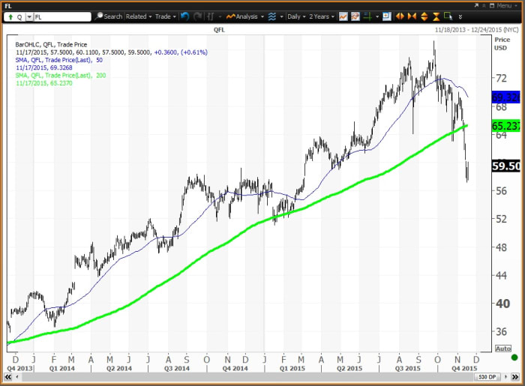The height and width of the screenshot is (386, 525).
Task: Click the Q1 2014 quarter label
Action: [x=61, y=368]
